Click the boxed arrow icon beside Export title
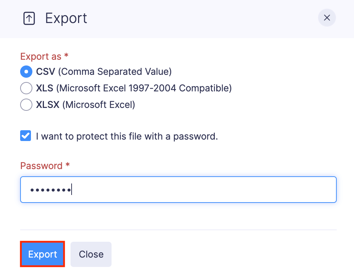 tap(29, 18)
